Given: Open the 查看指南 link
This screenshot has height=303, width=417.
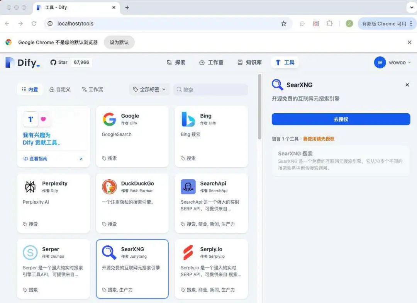Looking at the screenshot, I should pos(36,159).
